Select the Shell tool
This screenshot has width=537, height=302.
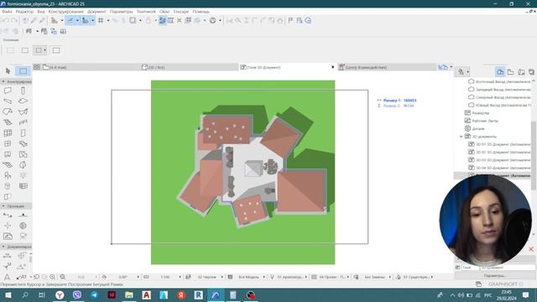(x=23, y=112)
